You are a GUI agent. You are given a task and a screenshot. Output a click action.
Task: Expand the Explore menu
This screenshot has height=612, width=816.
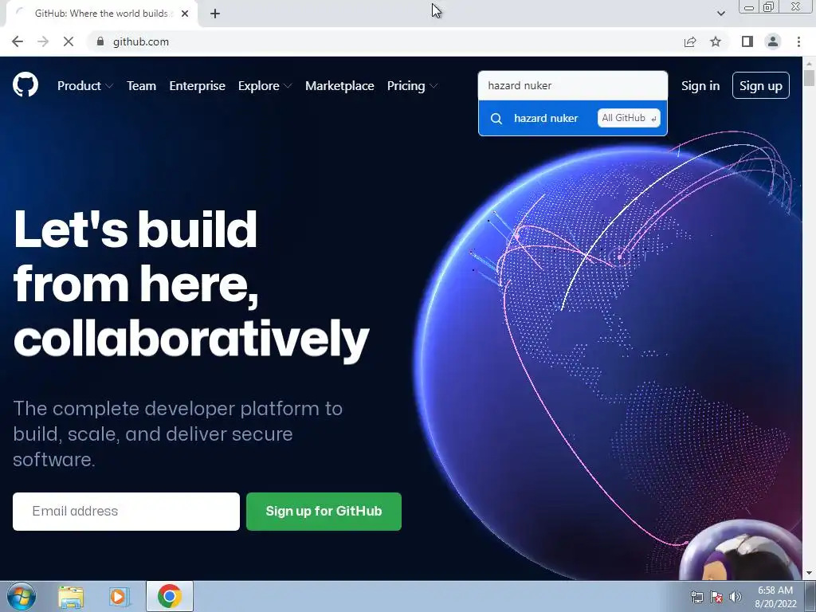pyautogui.click(x=265, y=86)
